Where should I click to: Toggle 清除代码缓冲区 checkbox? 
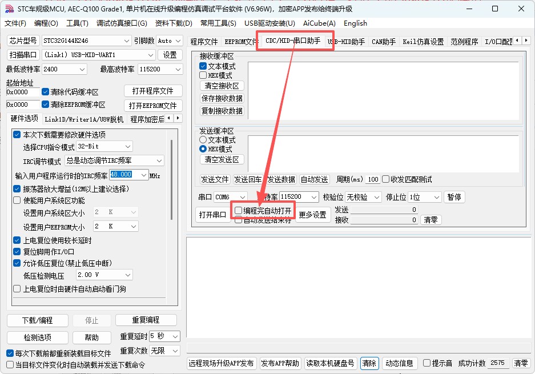[x=45, y=92]
